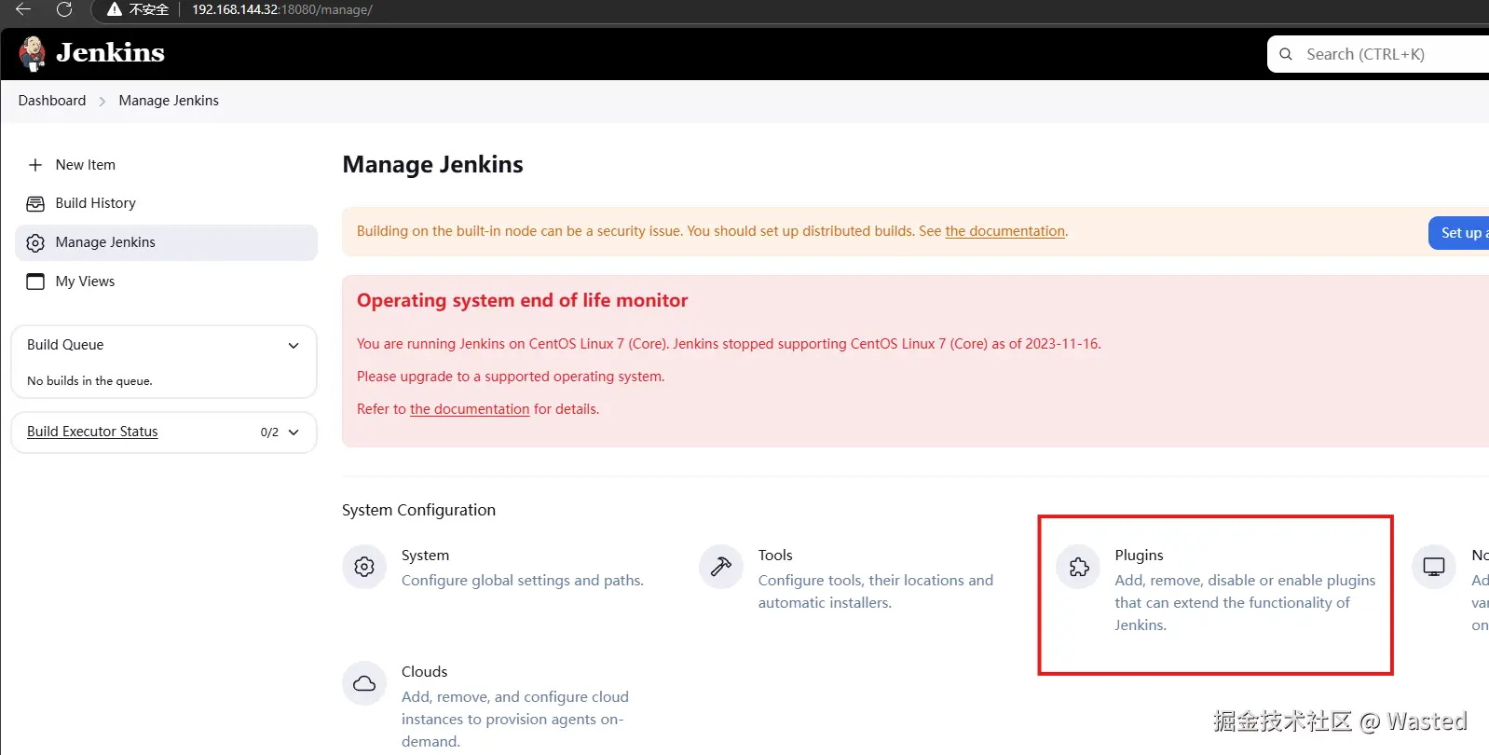
Task: Click the CentOS Linux 7 support warning text
Action: pos(729,344)
